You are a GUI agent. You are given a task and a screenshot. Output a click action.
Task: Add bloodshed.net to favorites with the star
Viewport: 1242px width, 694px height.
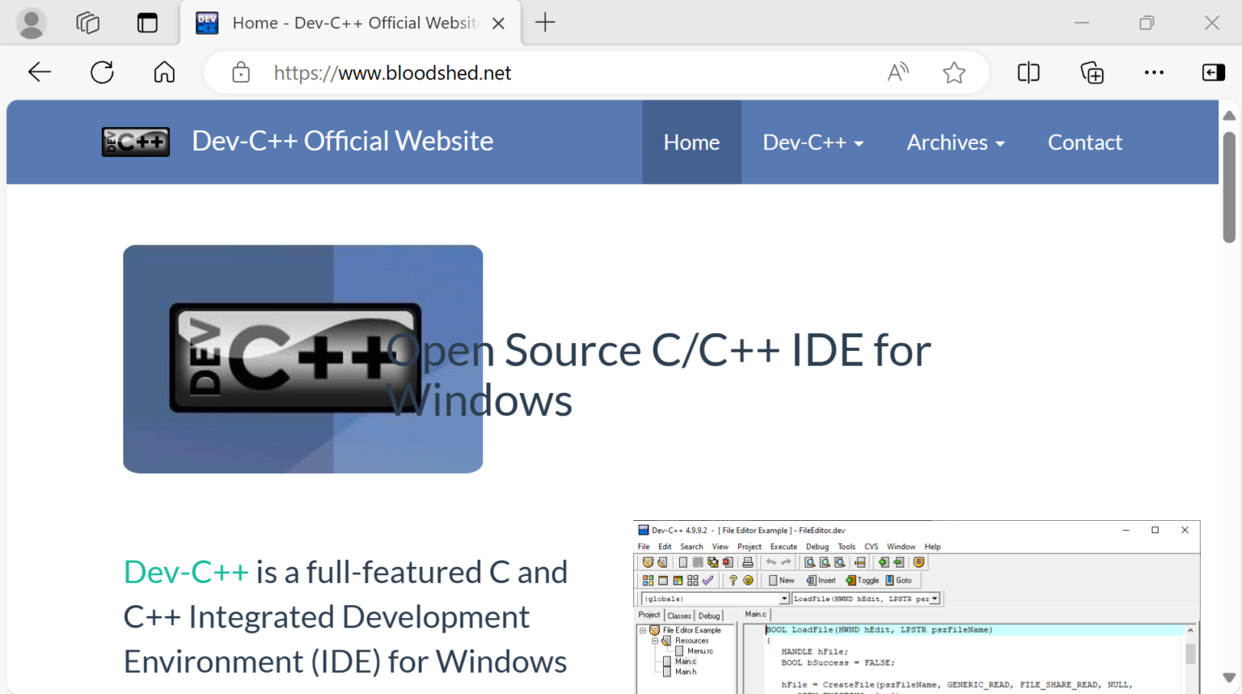(954, 72)
